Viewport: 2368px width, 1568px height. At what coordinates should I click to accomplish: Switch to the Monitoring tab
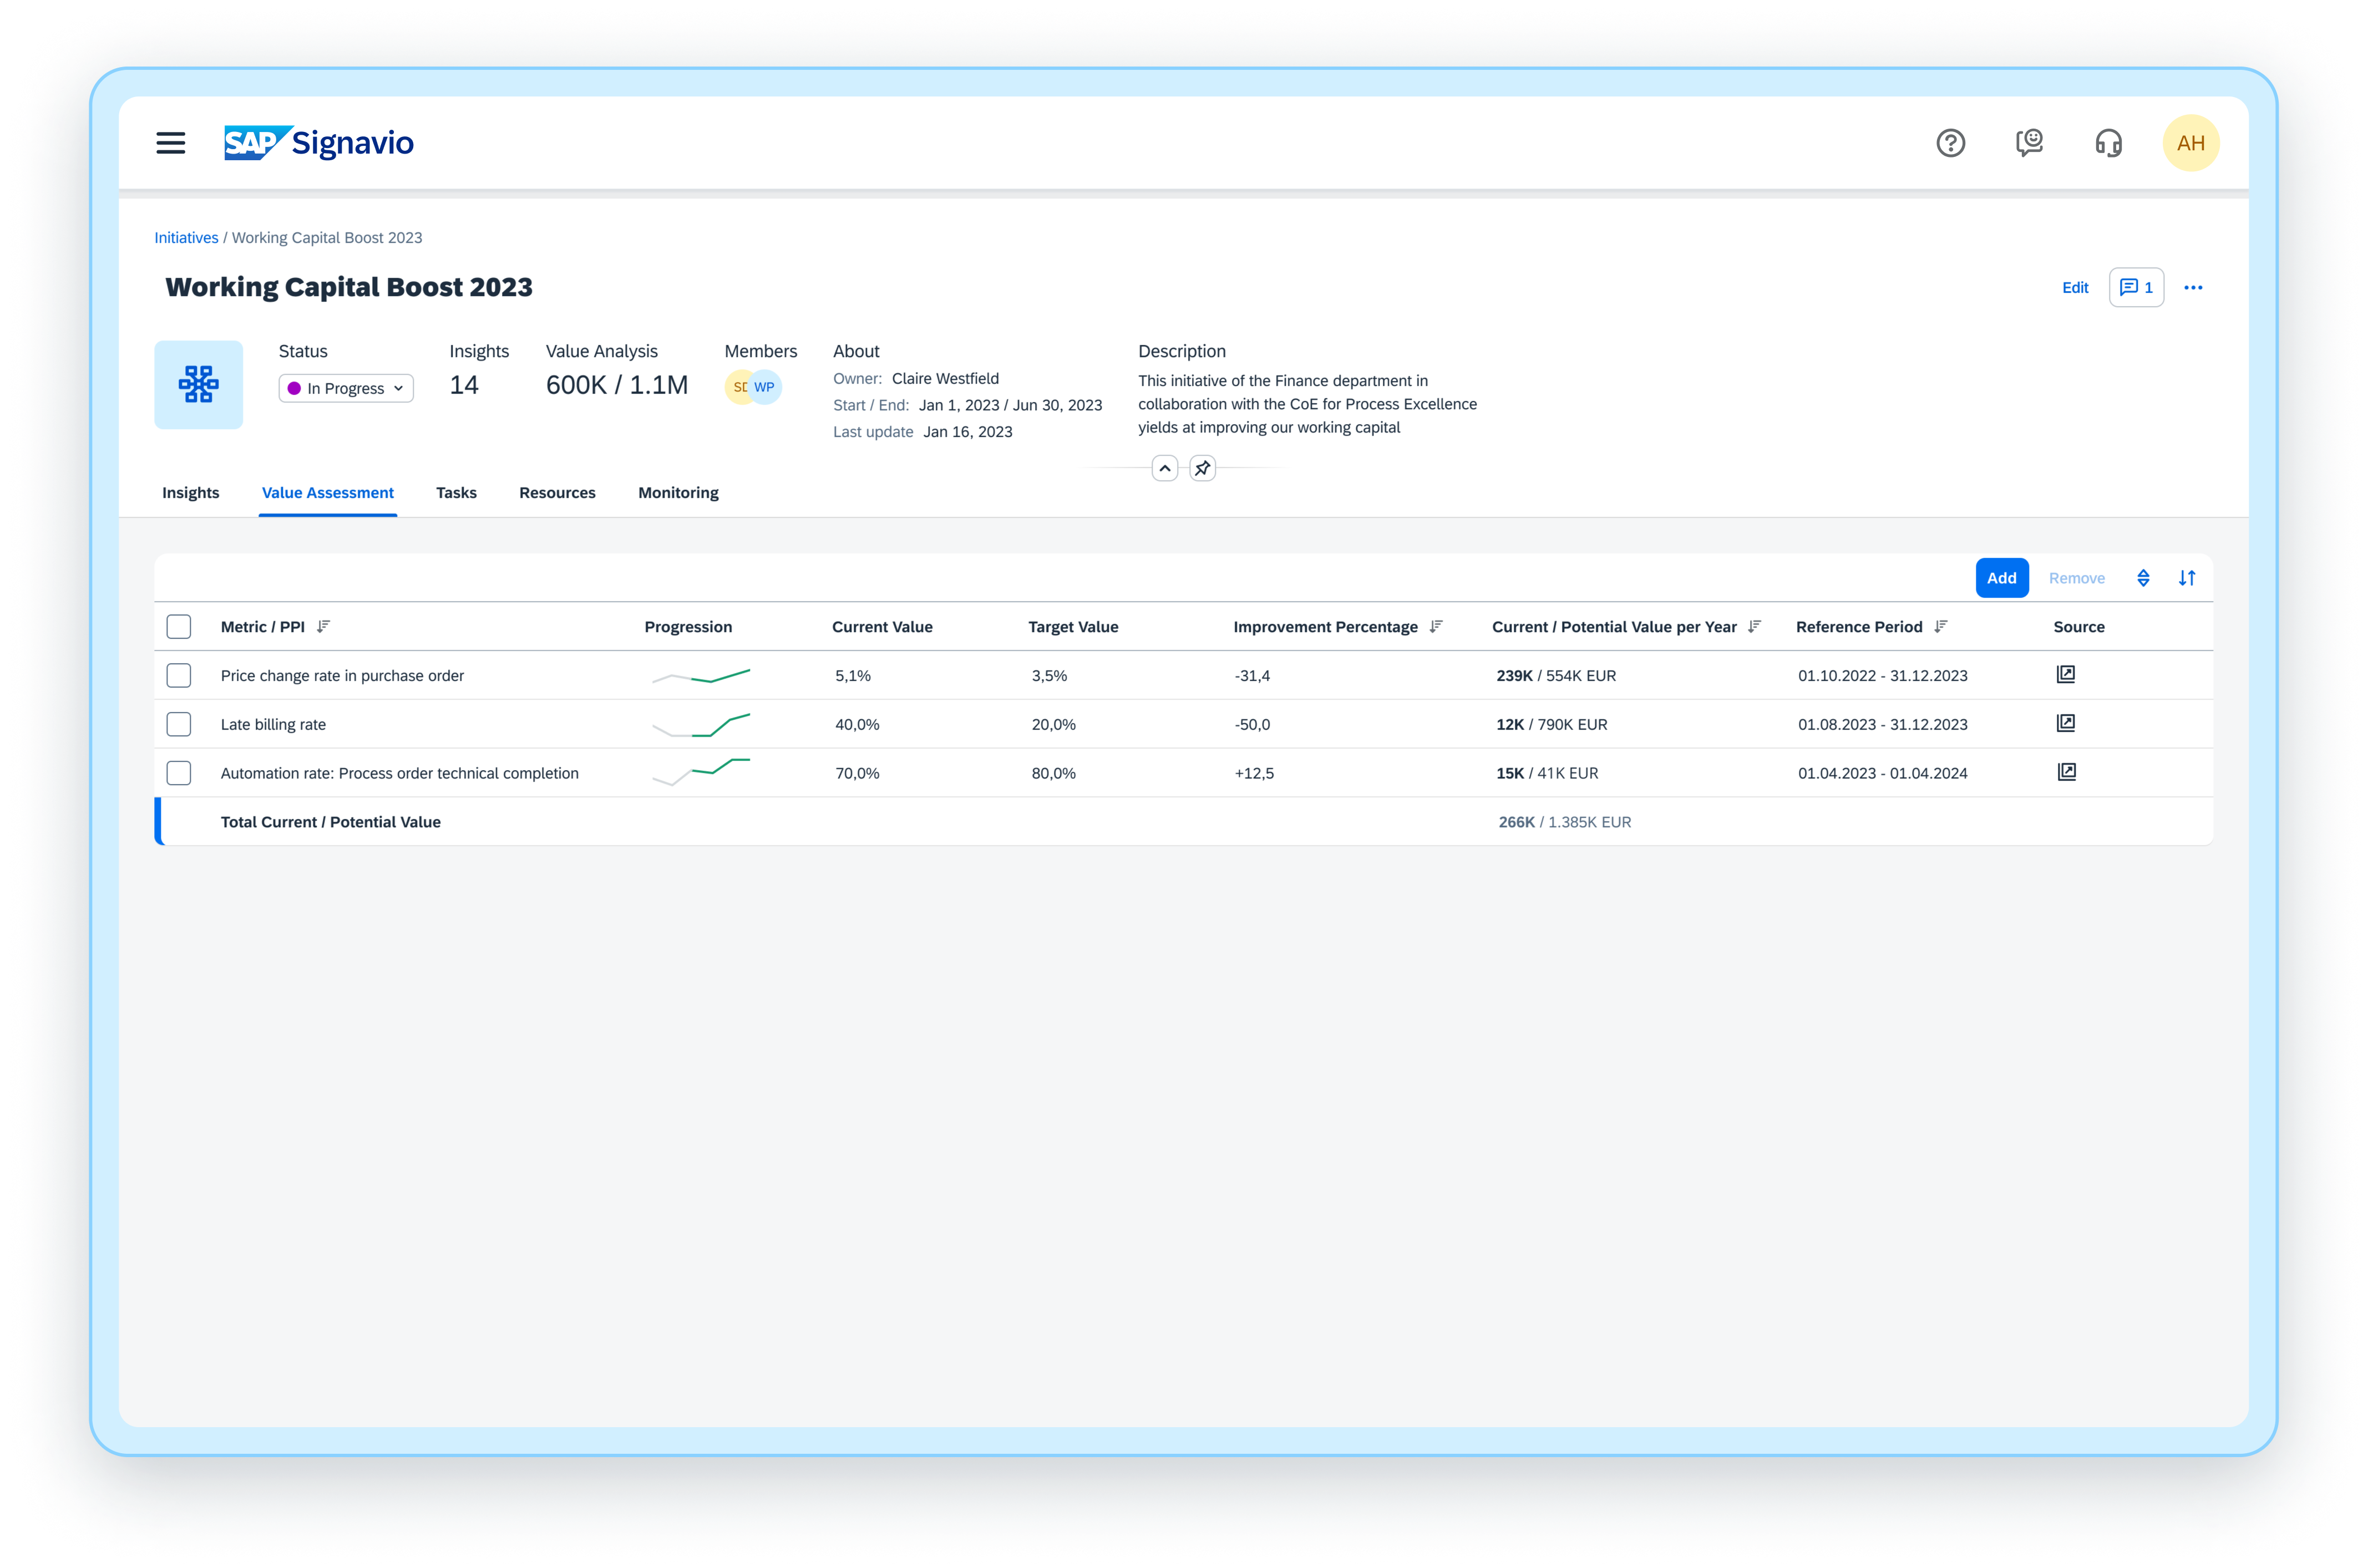[678, 493]
